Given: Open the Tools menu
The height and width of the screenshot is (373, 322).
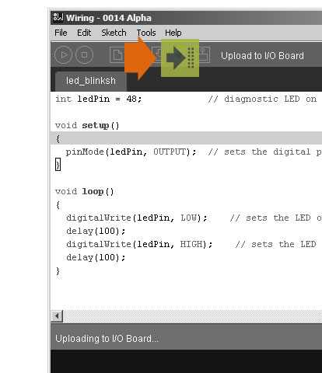Looking at the screenshot, I should click(146, 33).
